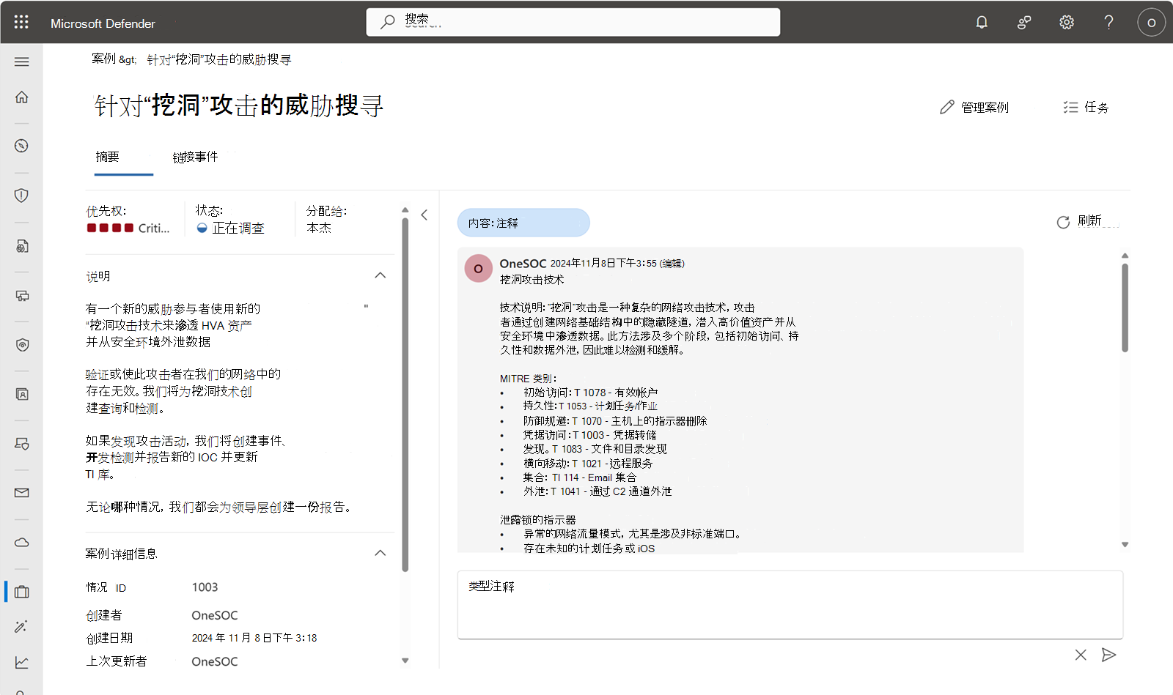Collapse the 说明 section
1173x695 pixels.
coord(380,275)
